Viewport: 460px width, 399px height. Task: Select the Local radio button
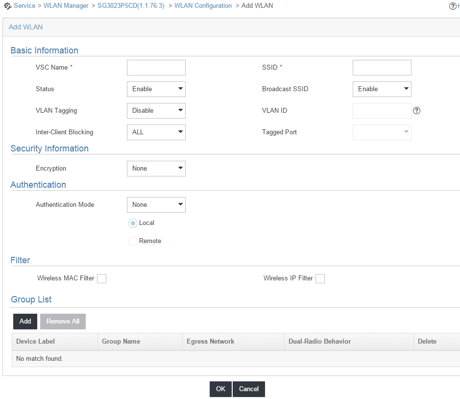[x=133, y=224]
